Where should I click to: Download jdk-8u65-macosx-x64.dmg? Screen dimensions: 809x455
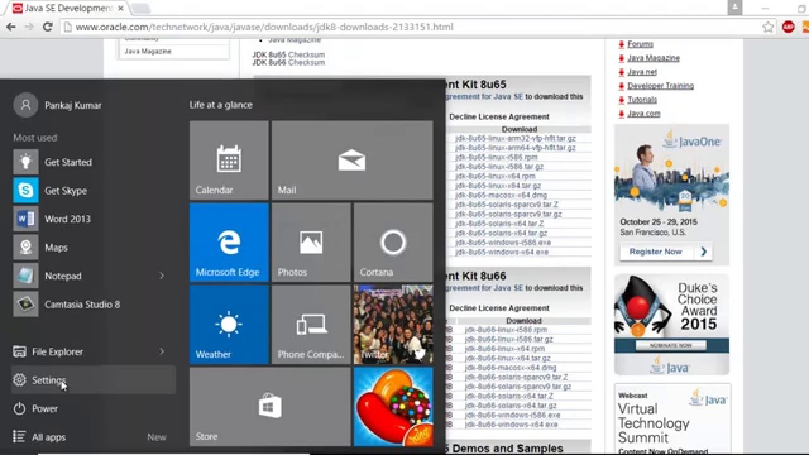(501, 195)
